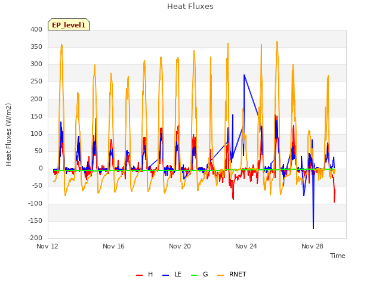Click the Heat Fluxes (W/m2) y-axis title
Viewport: 382px width, 286px height.
(8, 135)
